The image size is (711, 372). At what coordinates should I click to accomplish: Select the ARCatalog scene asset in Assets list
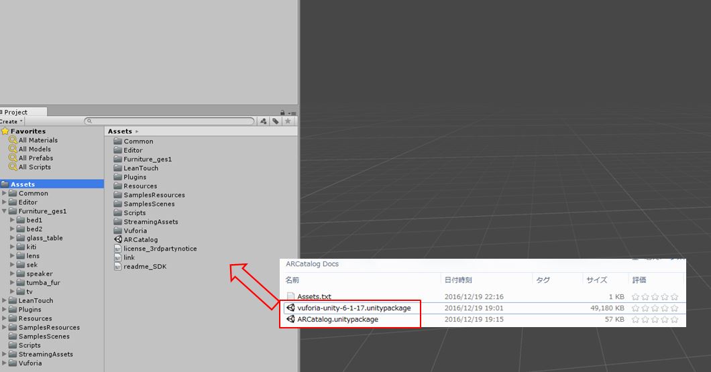[136, 240]
